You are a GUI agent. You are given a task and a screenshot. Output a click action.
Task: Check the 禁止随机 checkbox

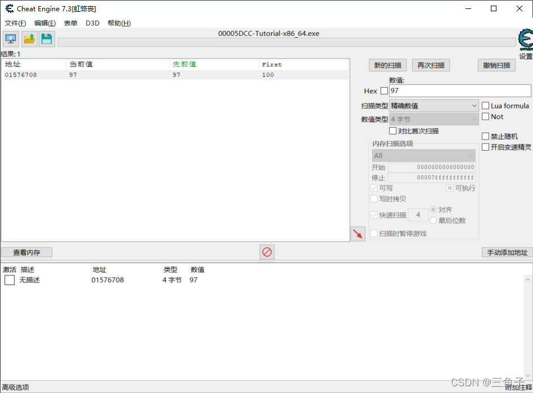point(485,136)
